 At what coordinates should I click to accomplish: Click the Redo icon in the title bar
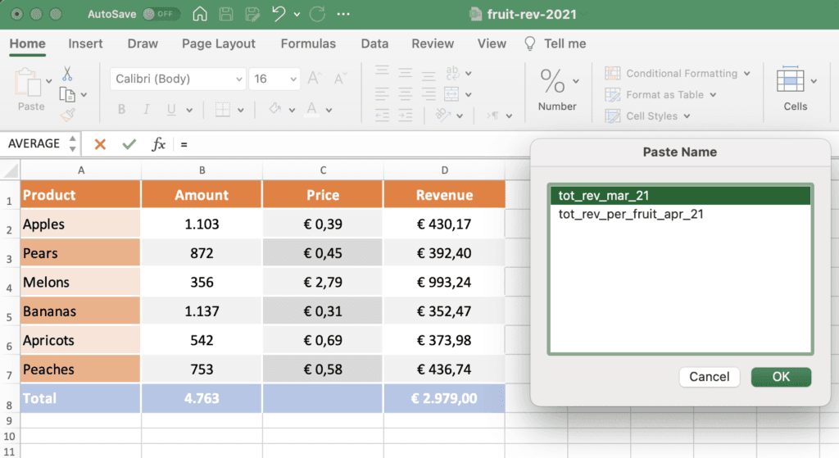click(x=317, y=14)
